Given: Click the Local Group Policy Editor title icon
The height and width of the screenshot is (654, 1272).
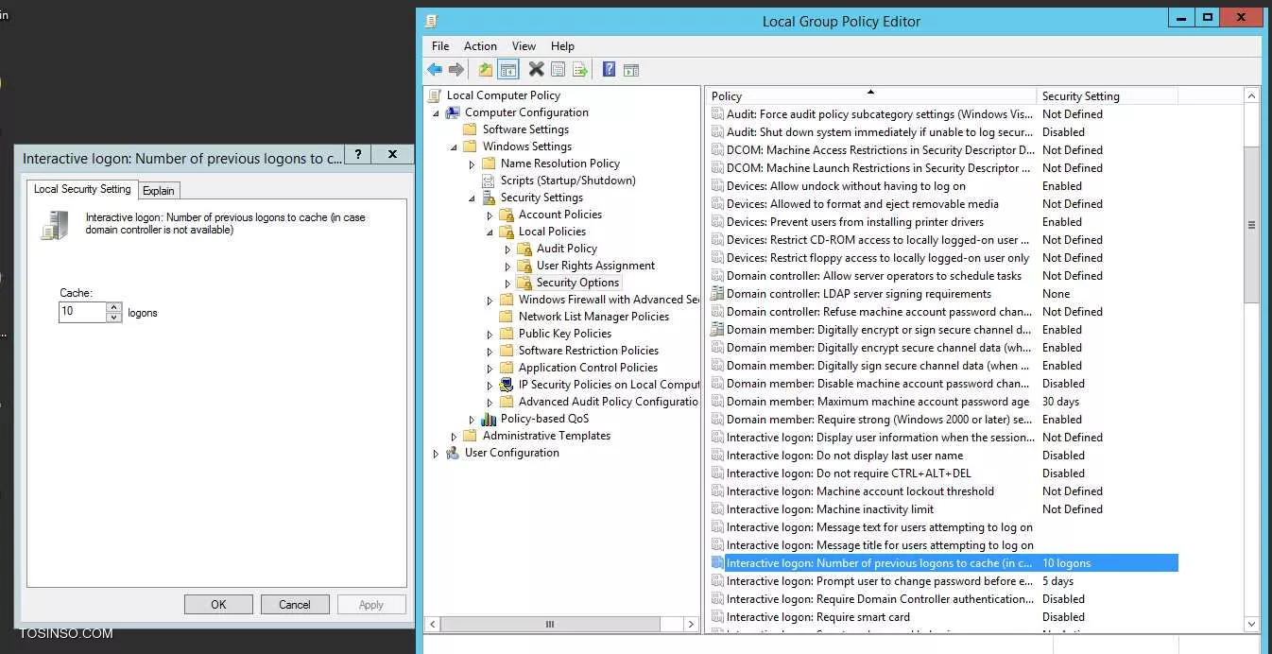Looking at the screenshot, I should (432, 20).
